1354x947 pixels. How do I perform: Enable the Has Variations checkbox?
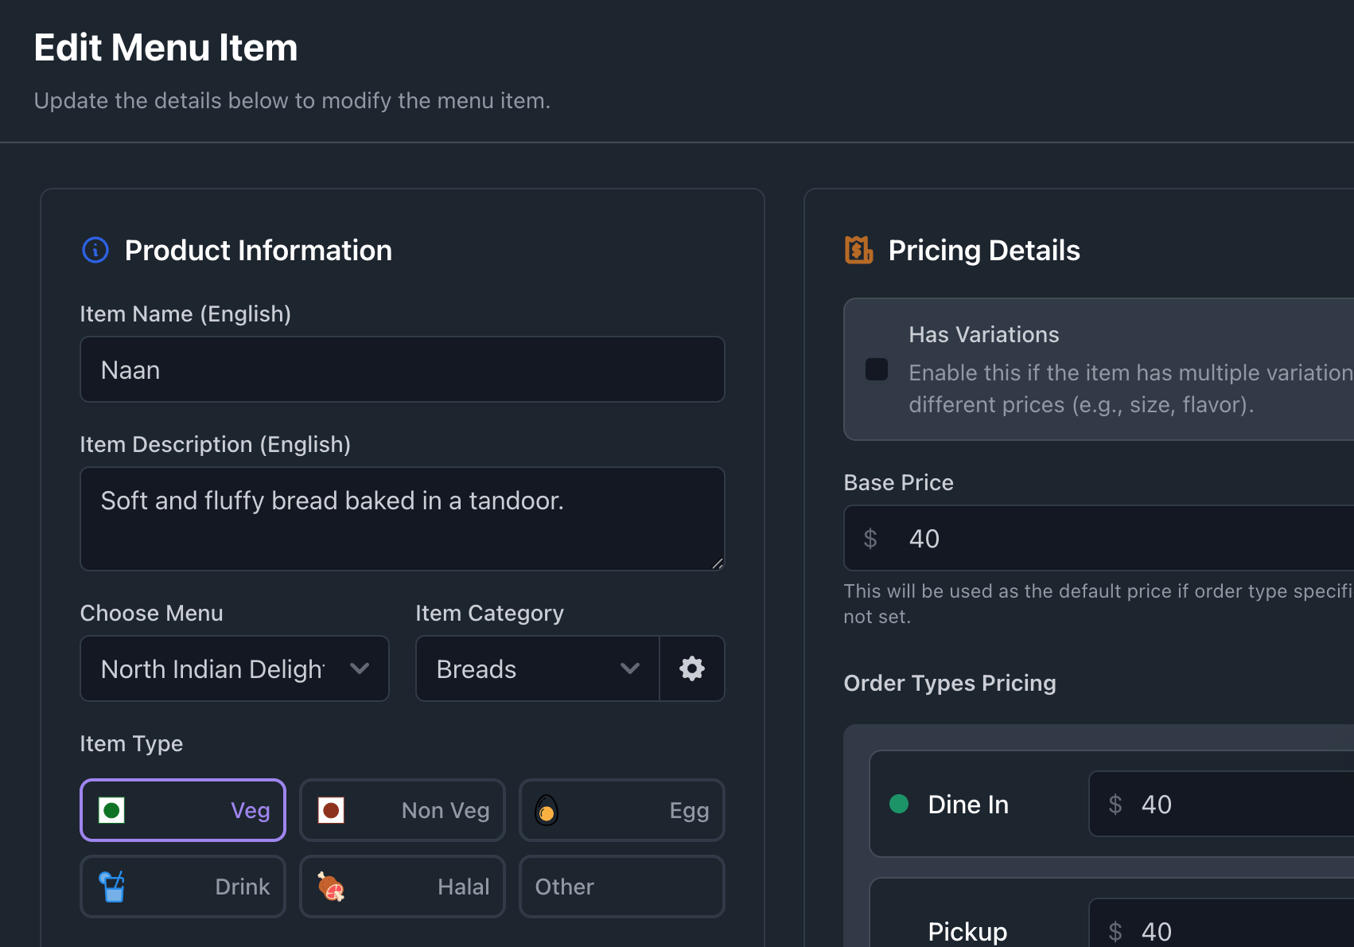pos(876,369)
